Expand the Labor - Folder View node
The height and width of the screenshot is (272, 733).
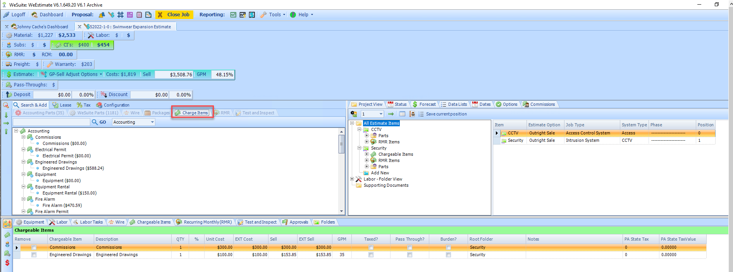coord(352,179)
